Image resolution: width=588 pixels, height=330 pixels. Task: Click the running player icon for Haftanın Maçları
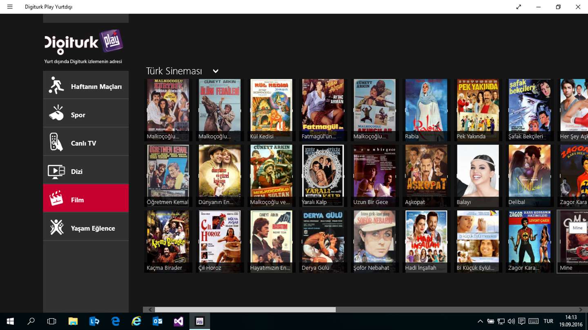[56, 86]
